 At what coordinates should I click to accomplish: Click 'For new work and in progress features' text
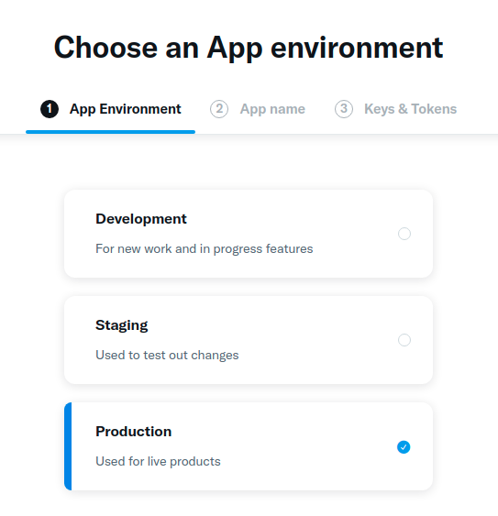(205, 249)
